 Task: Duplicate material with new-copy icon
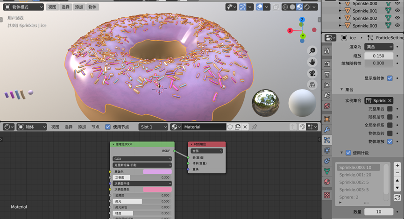click(x=238, y=127)
